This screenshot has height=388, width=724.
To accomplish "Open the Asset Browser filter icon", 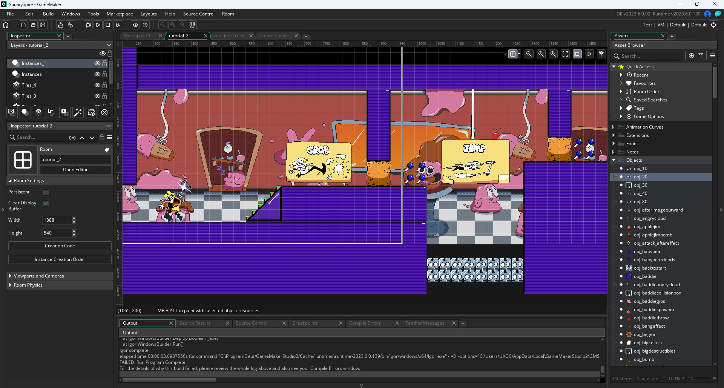I will click(701, 55).
